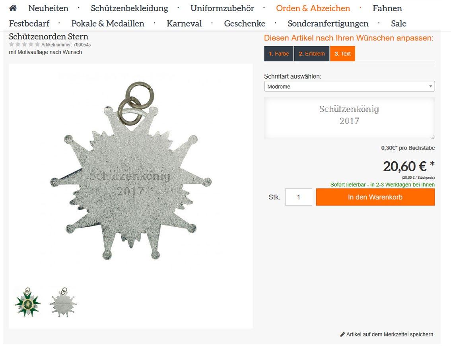
Task: Open the Schützenbekleidung menu
Action: click(x=129, y=8)
